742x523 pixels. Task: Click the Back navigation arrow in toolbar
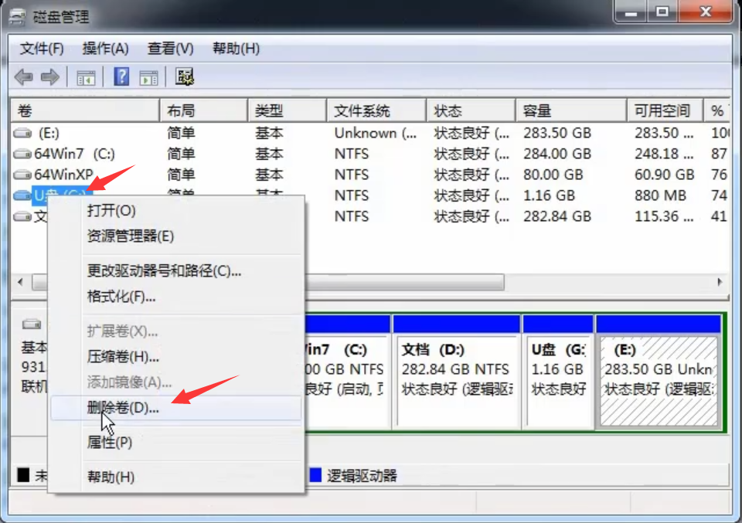tap(23, 76)
